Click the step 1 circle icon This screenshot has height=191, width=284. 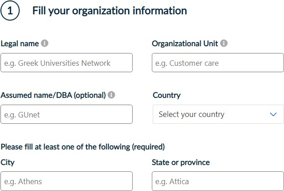(10, 11)
